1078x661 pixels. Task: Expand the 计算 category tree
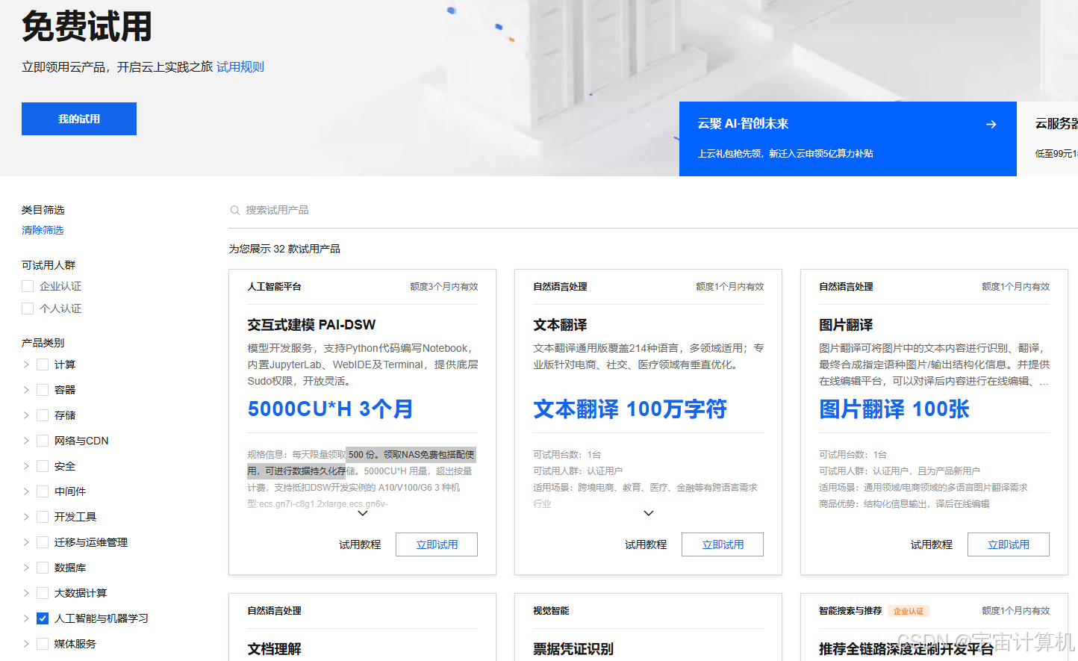[26, 364]
